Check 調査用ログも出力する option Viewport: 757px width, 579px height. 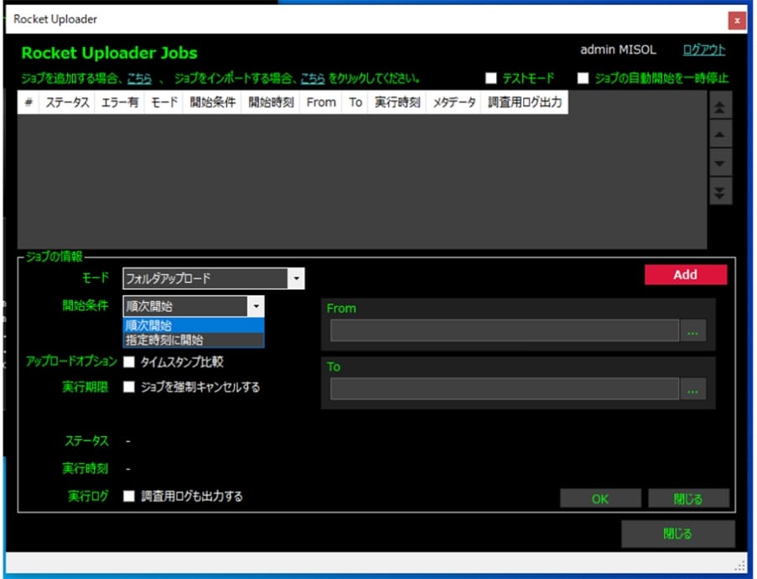[129, 497]
